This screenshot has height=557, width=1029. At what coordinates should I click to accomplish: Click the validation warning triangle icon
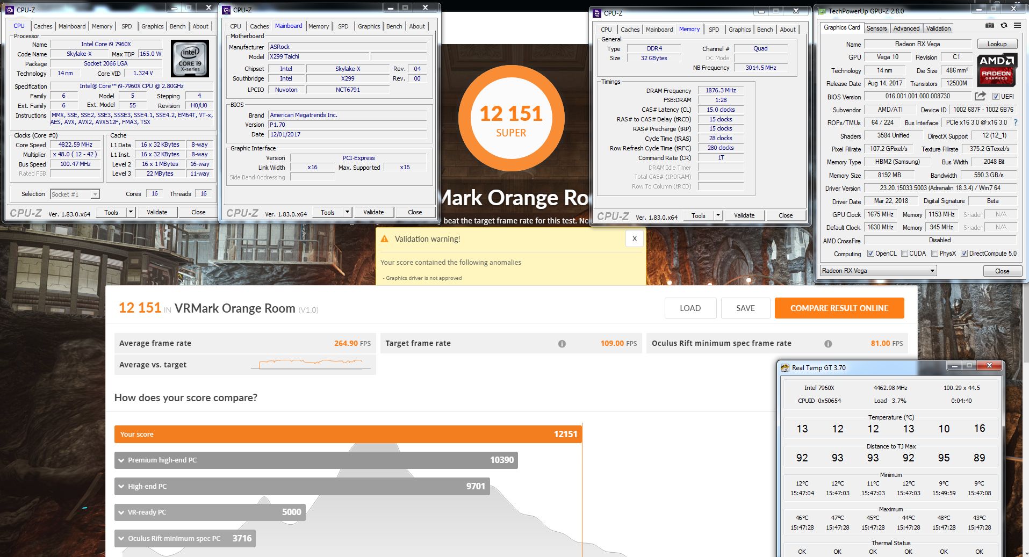coord(385,239)
